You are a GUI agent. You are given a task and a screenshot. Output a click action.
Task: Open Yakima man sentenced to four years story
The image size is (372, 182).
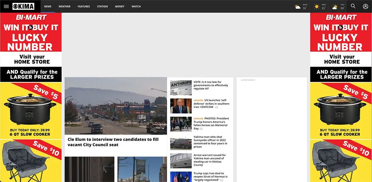[x=210, y=142]
